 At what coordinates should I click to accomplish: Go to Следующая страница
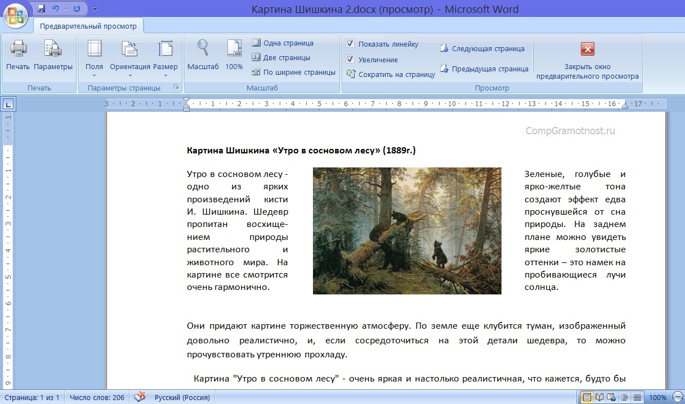482,49
